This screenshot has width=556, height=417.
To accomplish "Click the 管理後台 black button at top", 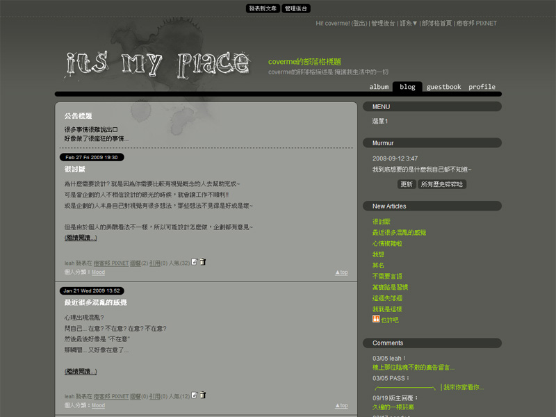I will (296, 8).
